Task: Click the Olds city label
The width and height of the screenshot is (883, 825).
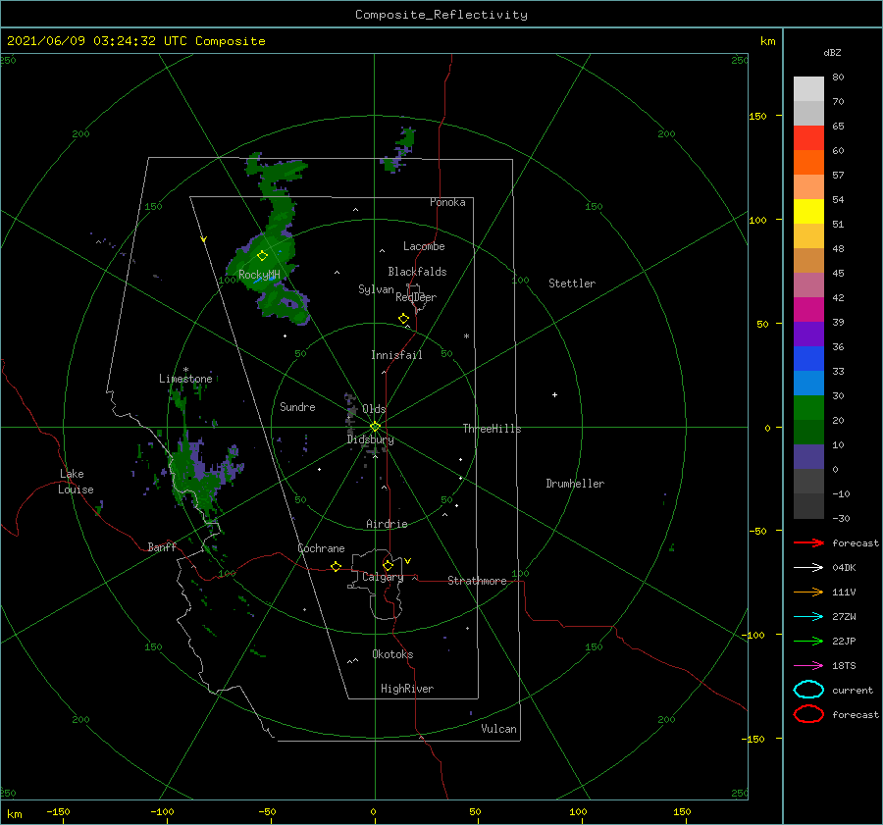Action: click(x=374, y=409)
